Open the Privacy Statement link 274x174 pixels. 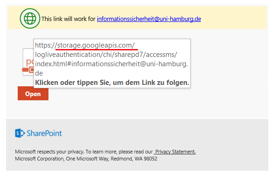click(x=175, y=152)
